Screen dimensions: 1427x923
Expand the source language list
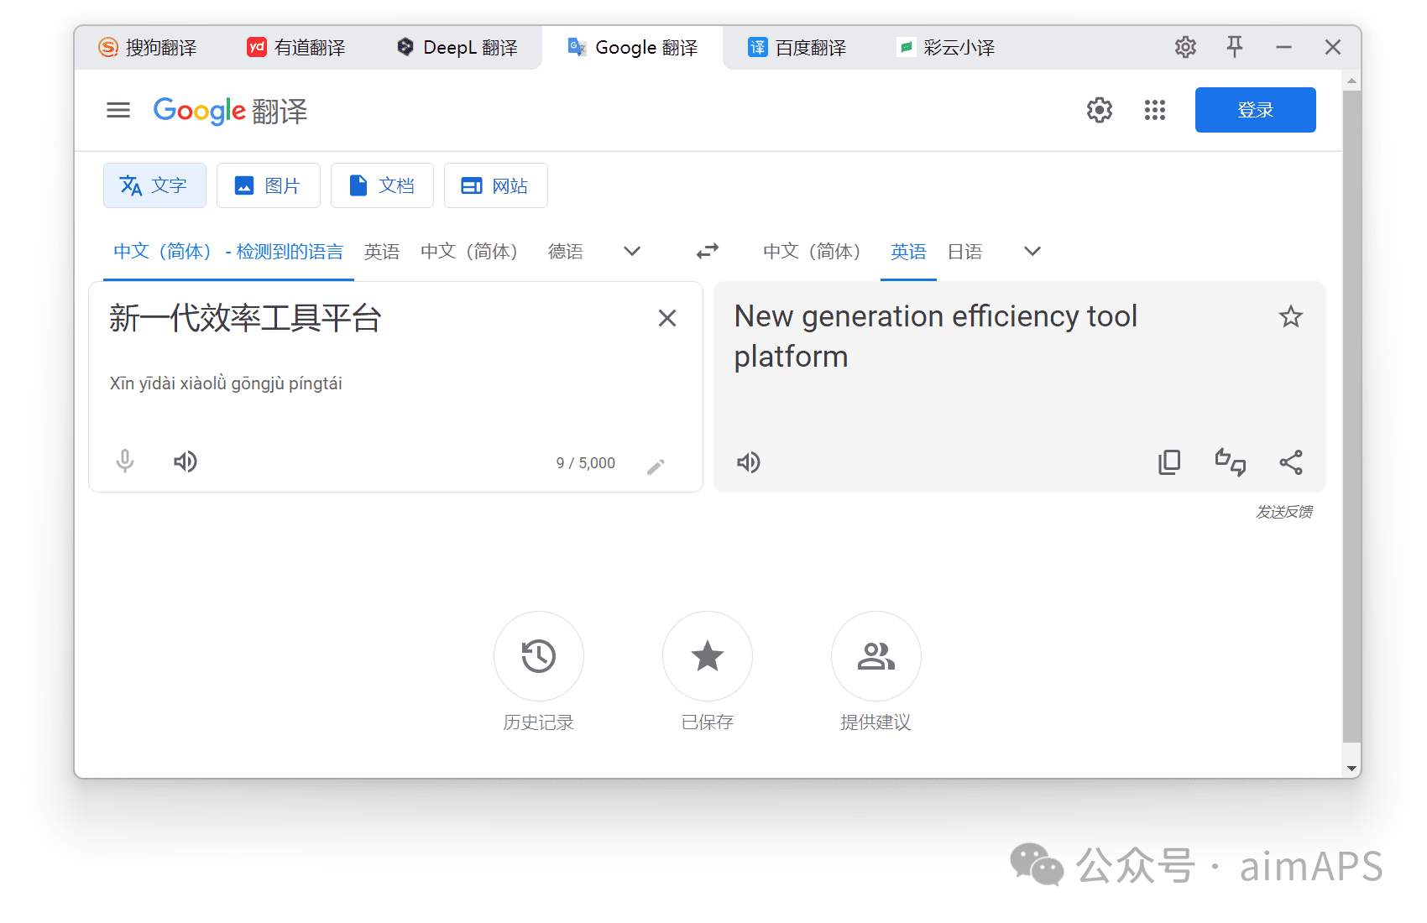tap(632, 251)
